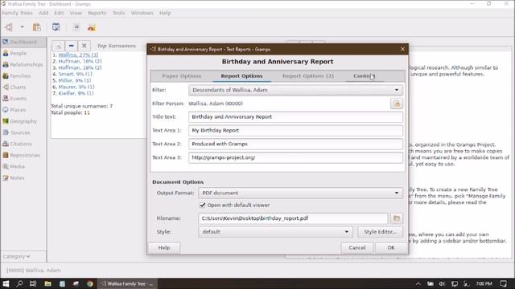Open the Reports menu
Screen dimensions: 515x289
coord(97,13)
